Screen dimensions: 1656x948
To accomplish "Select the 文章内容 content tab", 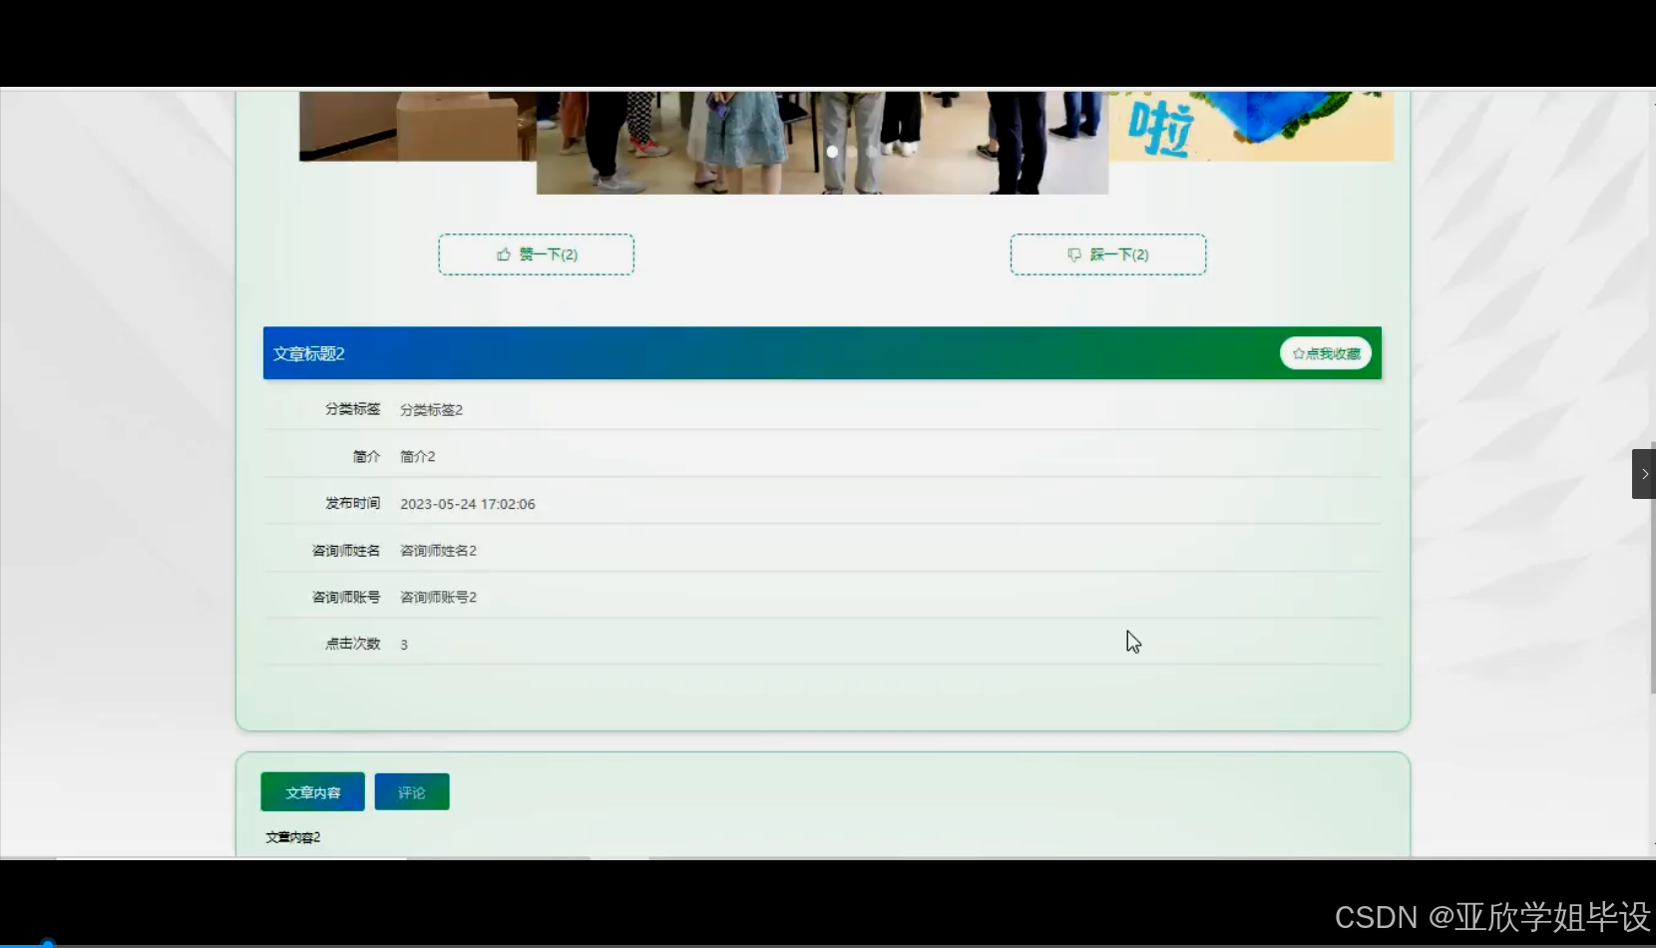I will pyautogui.click(x=311, y=791).
